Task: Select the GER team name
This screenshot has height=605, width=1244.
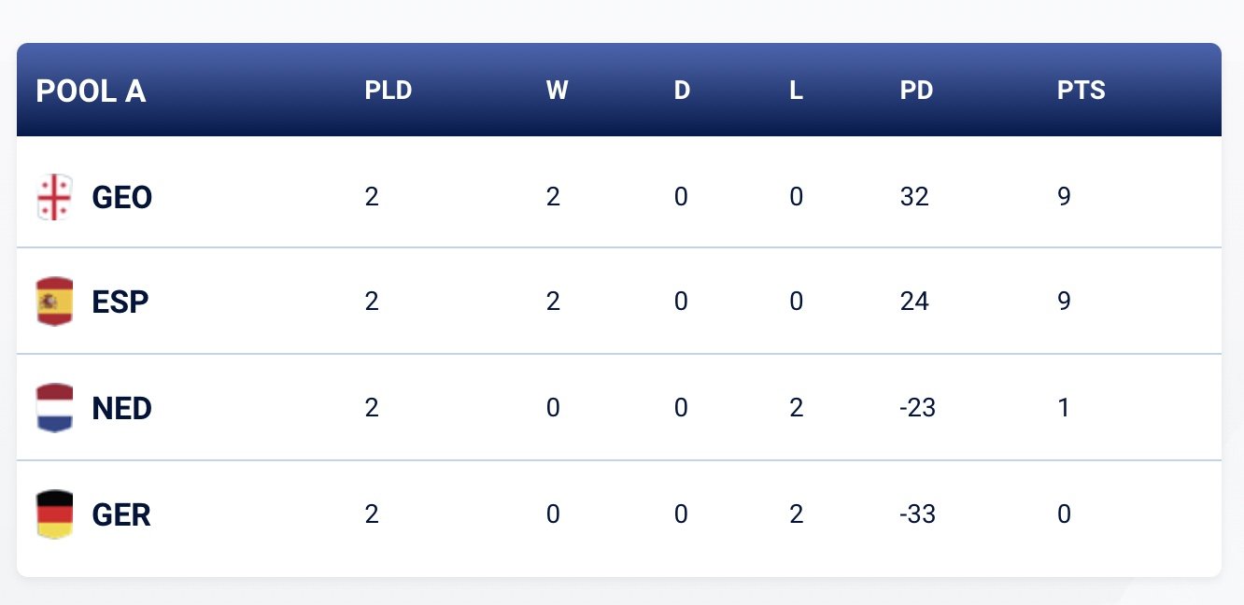Action: coord(121,515)
